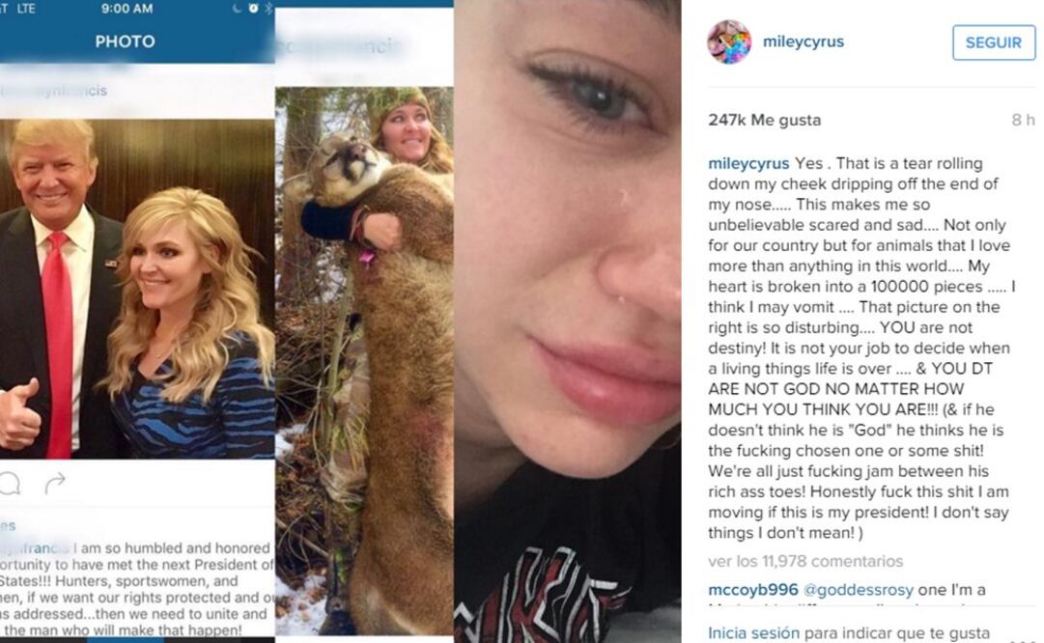Click the mileycyrus username in the header
This screenshot has height=643, width=1044.
[803, 42]
